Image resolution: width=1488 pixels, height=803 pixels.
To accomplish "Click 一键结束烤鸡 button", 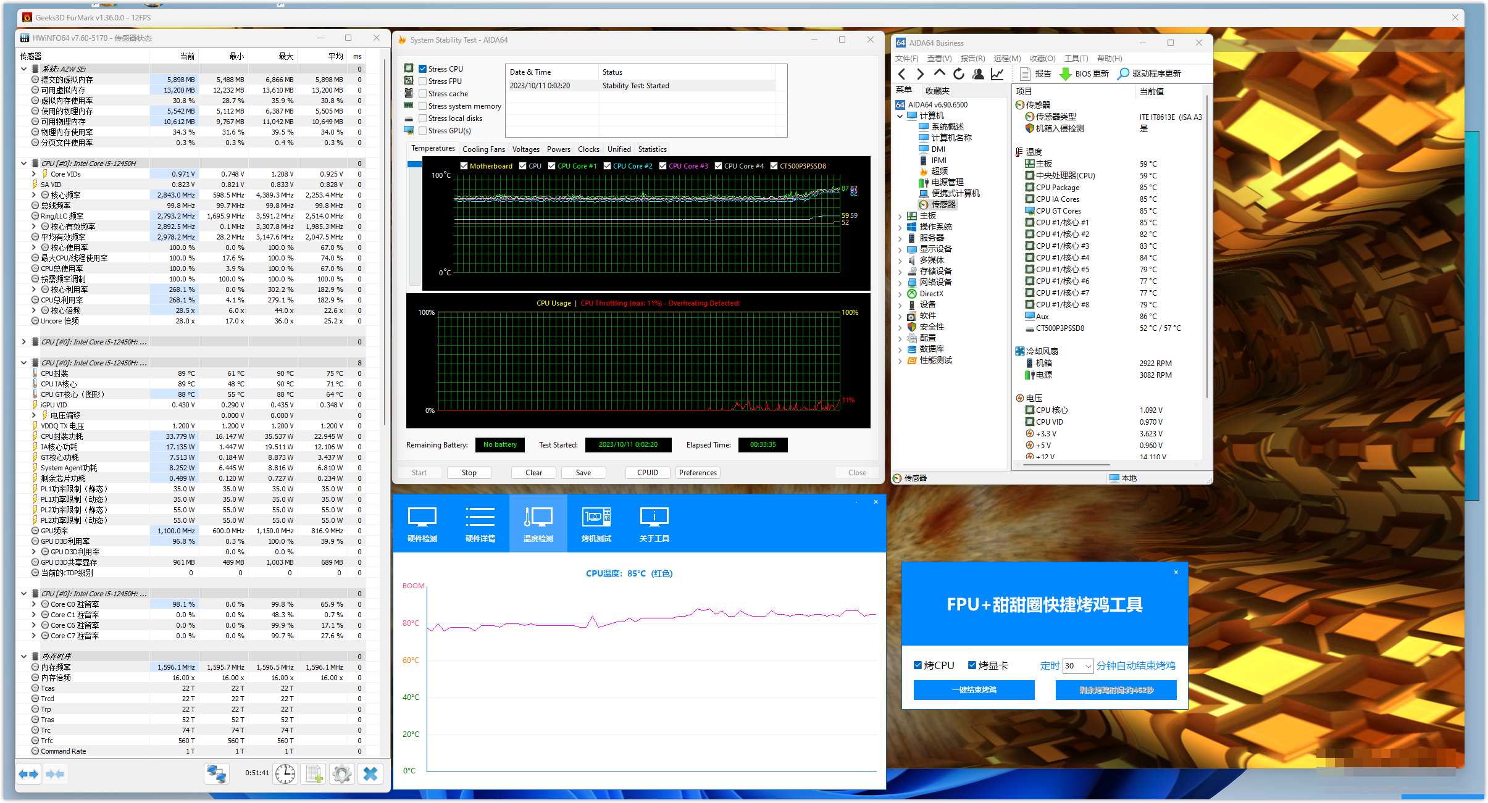I will click(x=974, y=690).
